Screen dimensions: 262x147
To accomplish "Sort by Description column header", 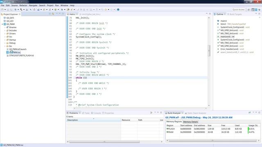I will click(x=94, y=120).
